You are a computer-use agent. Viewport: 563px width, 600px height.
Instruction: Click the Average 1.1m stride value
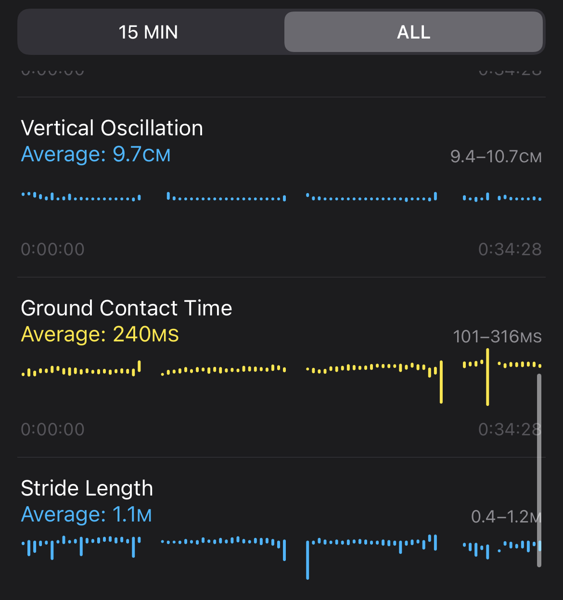tap(86, 515)
